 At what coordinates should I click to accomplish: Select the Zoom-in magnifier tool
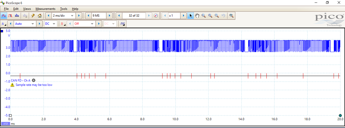coord(210,16)
